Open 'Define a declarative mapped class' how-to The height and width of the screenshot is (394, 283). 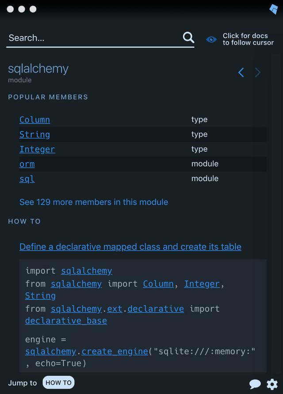point(130,247)
